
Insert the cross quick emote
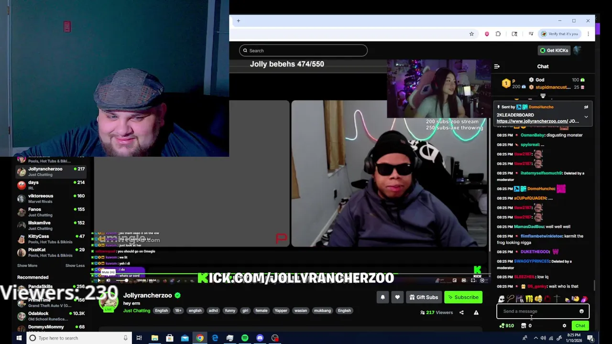557,299
